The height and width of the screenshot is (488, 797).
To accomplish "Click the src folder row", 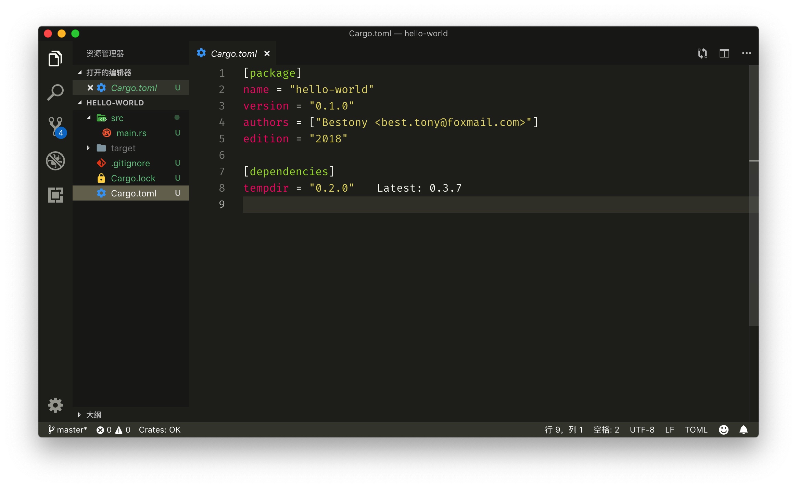I will point(131,118).
